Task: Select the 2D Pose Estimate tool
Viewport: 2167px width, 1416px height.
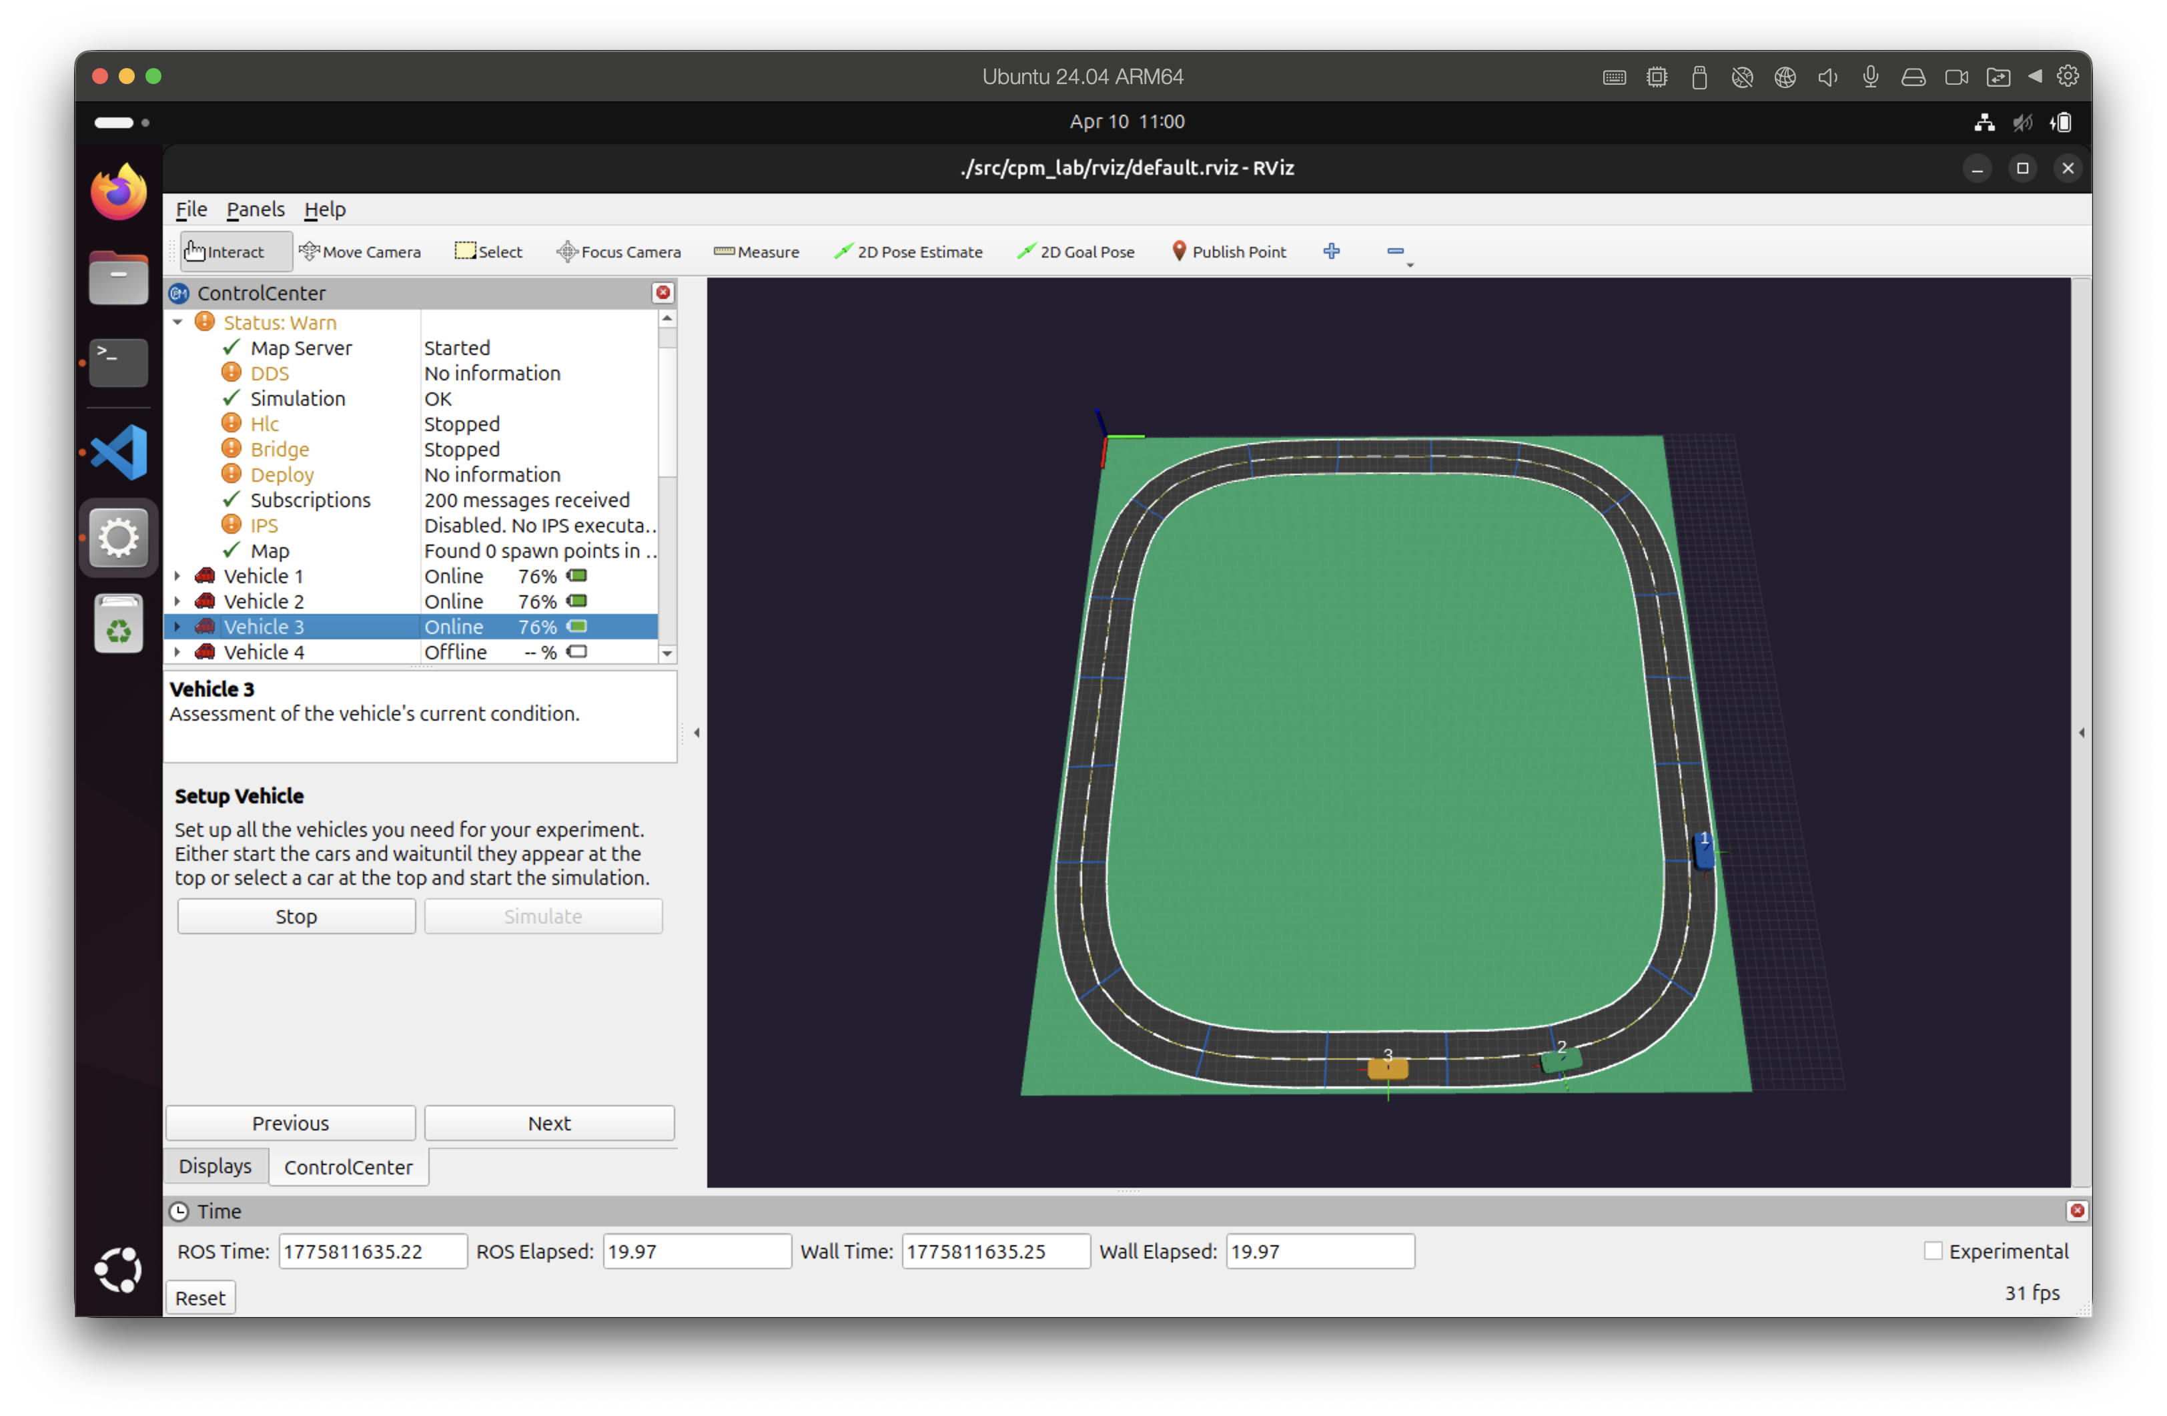Action: [x=908, y=252]
